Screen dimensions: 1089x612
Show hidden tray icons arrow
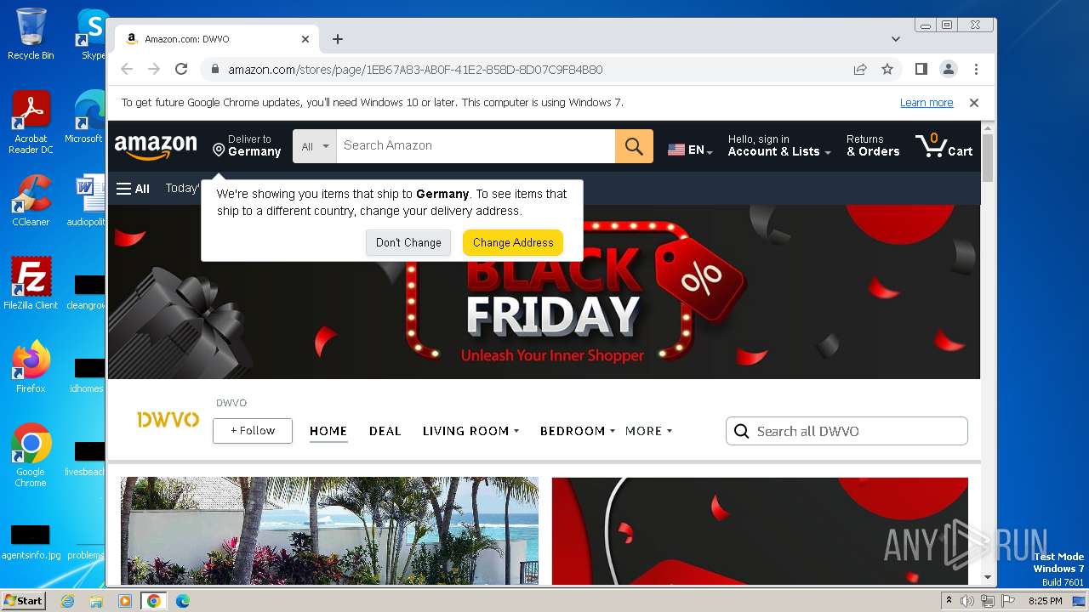[x=949, y=600]
